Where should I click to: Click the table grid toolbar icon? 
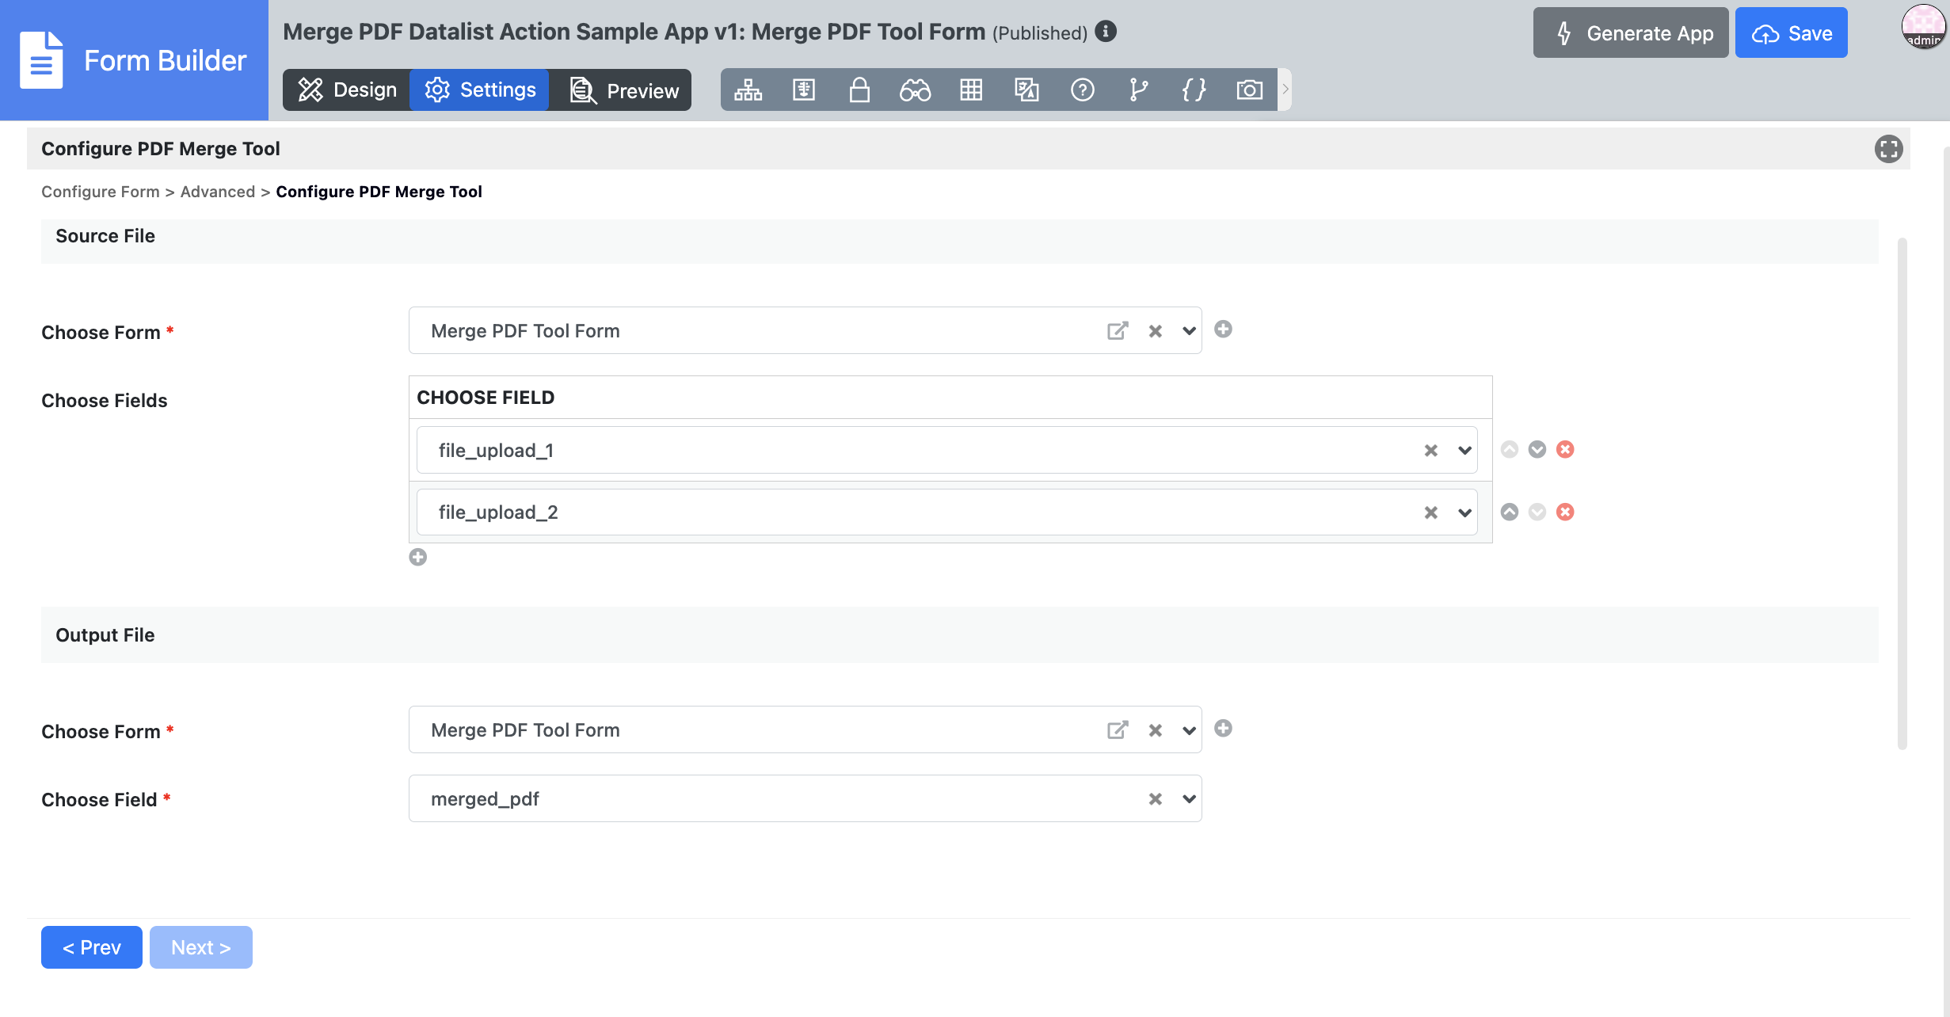click(971, 90)
